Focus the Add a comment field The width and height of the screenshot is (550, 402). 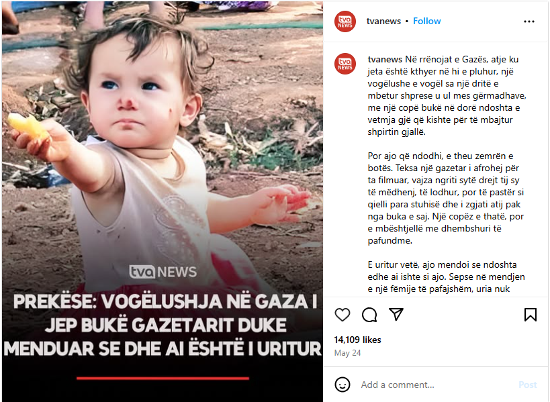pos(435,385)
